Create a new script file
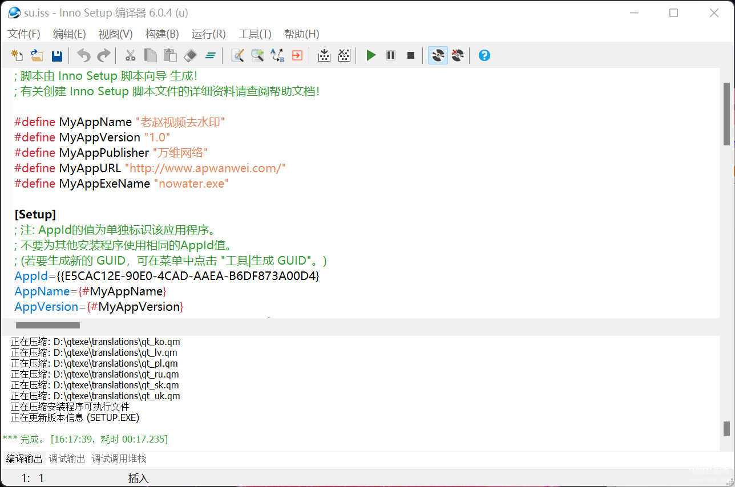This screenshot has height=487, width=735. coord(18,55)
